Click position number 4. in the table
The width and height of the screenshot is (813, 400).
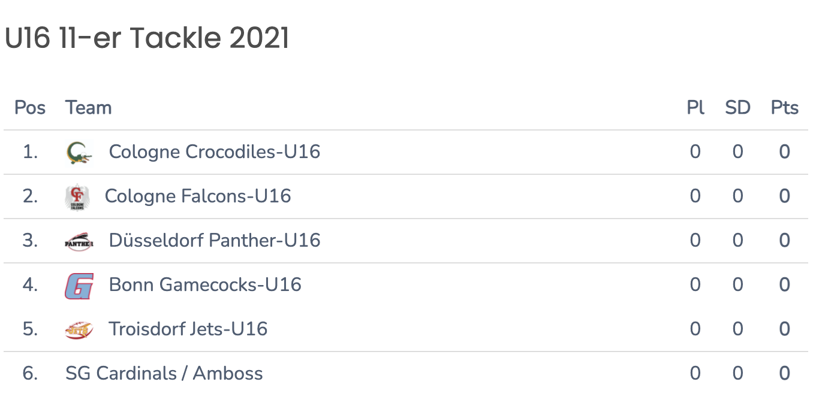pyautogui.click(x=30, y=285)
